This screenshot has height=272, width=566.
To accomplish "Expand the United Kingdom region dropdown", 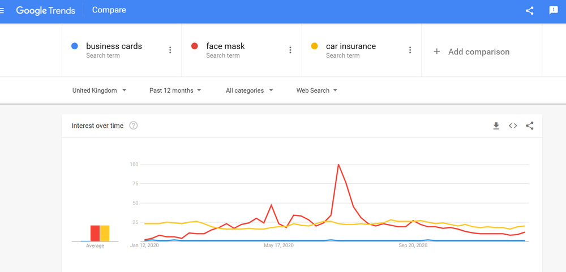I will coord(100,90).
